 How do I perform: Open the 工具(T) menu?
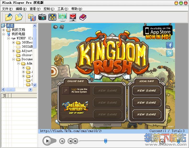[x=63, y=9]
